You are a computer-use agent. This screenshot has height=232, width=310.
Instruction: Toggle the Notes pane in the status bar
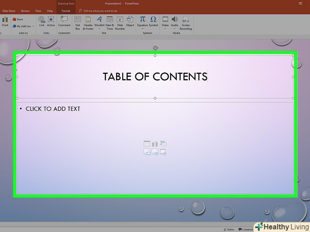[229, 229]
